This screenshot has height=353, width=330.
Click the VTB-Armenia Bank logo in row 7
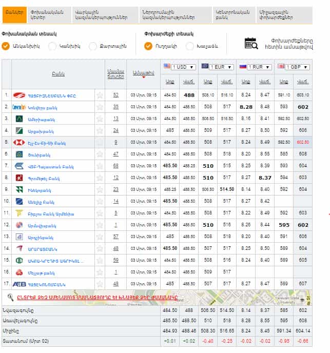pos(20,166)
